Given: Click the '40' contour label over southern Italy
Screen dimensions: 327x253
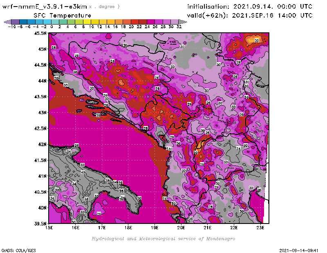Looking at the screenshot, I should [83, 172].
